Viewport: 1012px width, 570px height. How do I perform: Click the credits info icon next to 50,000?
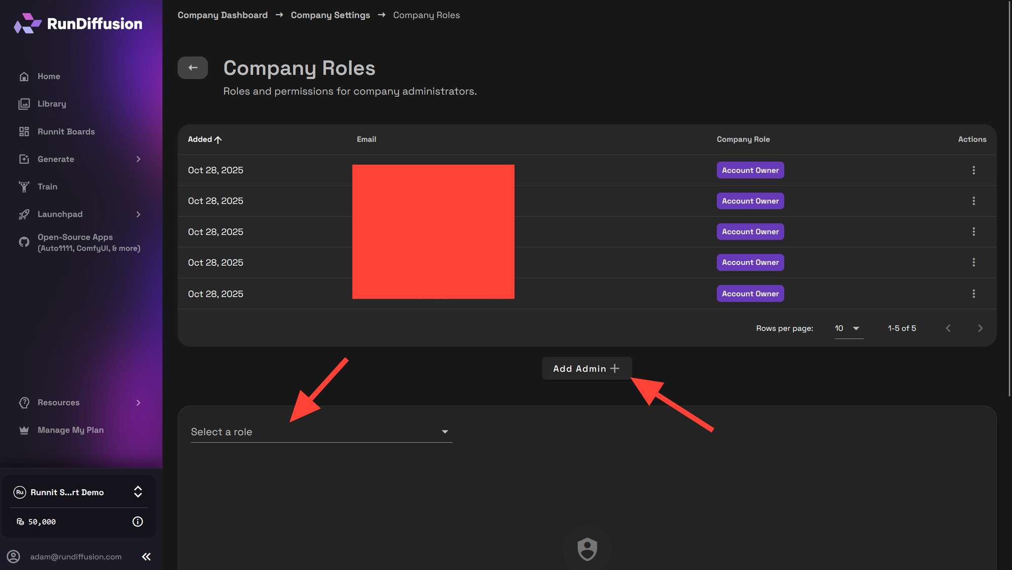click(x=137, y=521)
